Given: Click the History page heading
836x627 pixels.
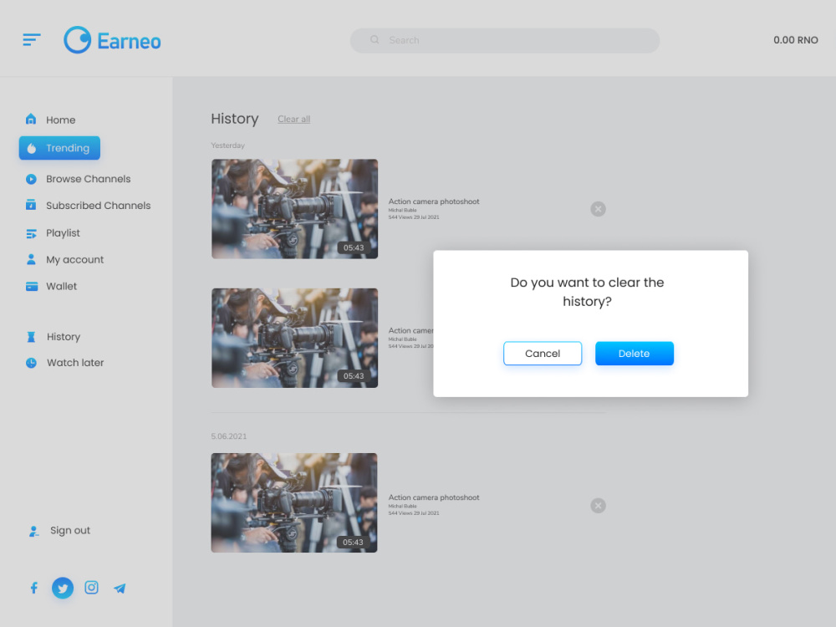Looking at the screenshot, I should tap(235, 119).
